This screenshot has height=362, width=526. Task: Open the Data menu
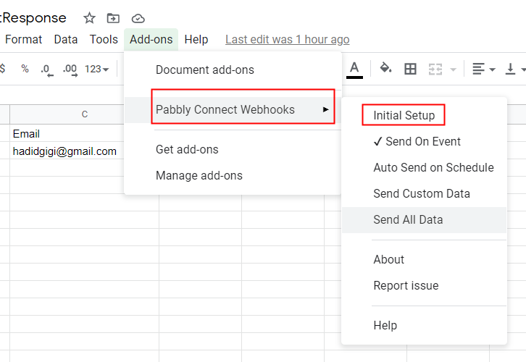pos(66,40)
